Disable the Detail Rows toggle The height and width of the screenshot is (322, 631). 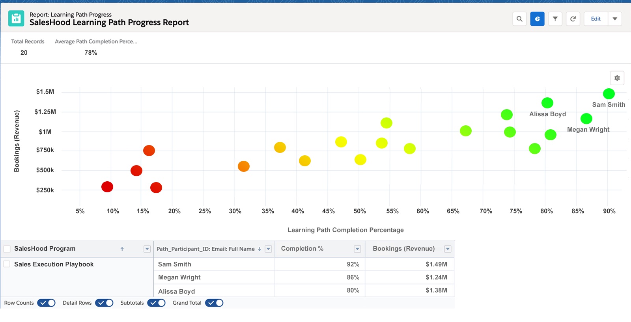[104, 303]
